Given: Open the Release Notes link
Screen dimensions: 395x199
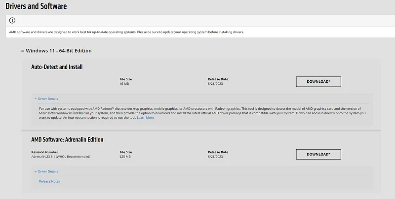Looking at the screenshot, I should [49, 181].
